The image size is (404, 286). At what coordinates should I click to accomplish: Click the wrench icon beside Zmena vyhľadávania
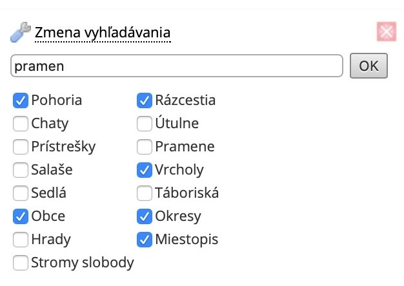[x=21, y=32]
